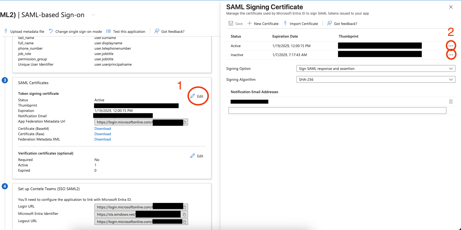Edit the Token signing certificate
Image resolution: width=461 pixels, height=230 pixels.
point(197,96)
